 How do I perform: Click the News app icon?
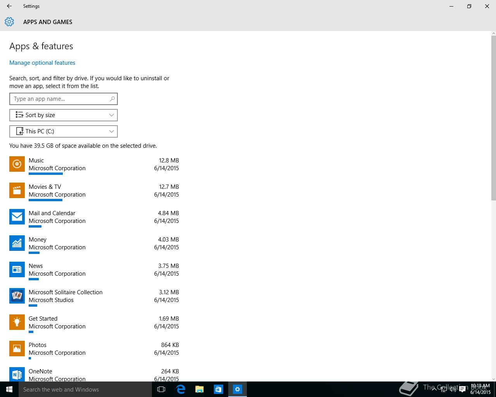pyautogui.click(x=17, y=269)
